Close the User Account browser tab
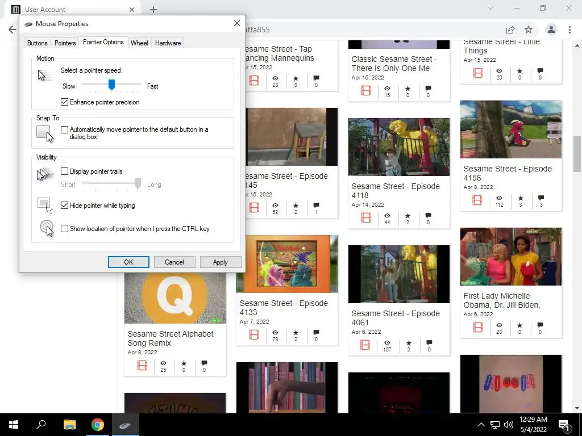Screen dimensions: 582x436 click(132, 10)
